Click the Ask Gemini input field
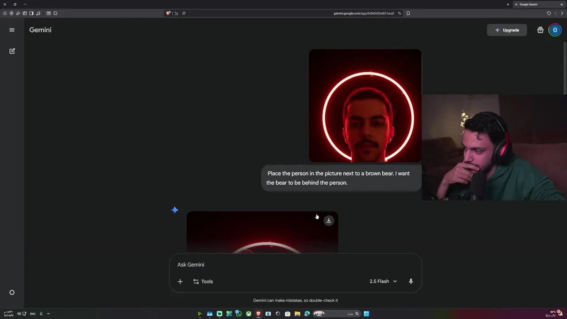The height and width of the screenshot is (319, 567). (295, 265)
